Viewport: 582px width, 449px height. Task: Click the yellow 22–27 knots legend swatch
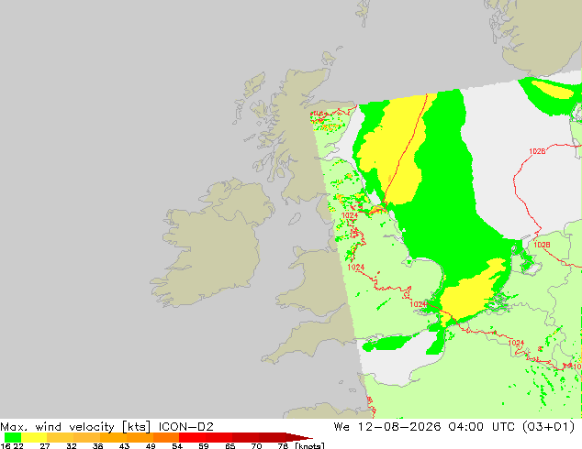click(34, 437)
